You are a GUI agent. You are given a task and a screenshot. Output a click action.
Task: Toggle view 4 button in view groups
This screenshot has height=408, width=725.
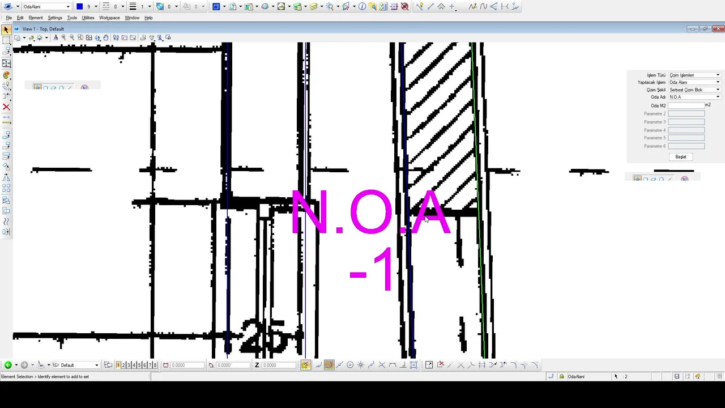coord(134,365)
